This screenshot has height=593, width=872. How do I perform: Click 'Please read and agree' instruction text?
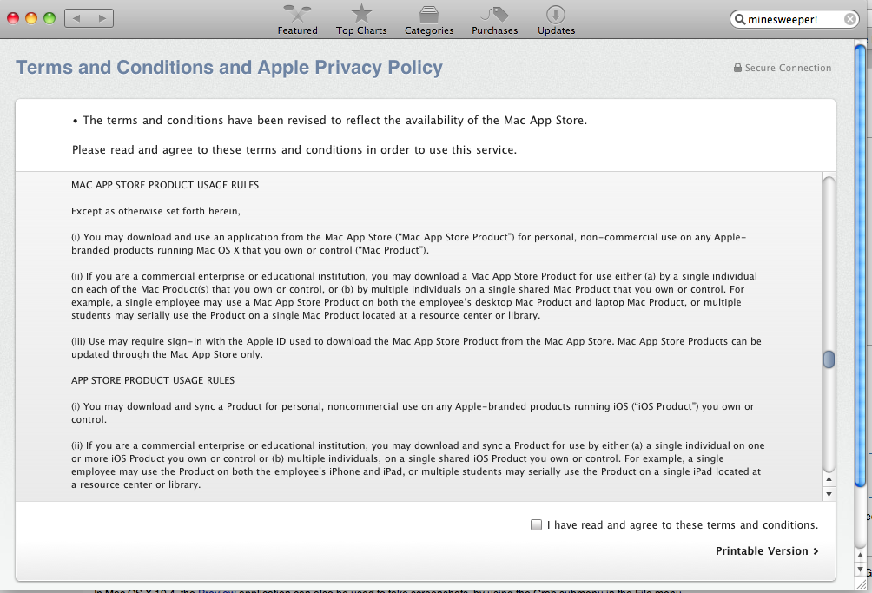pyautogui.click(x=294, y=150)
